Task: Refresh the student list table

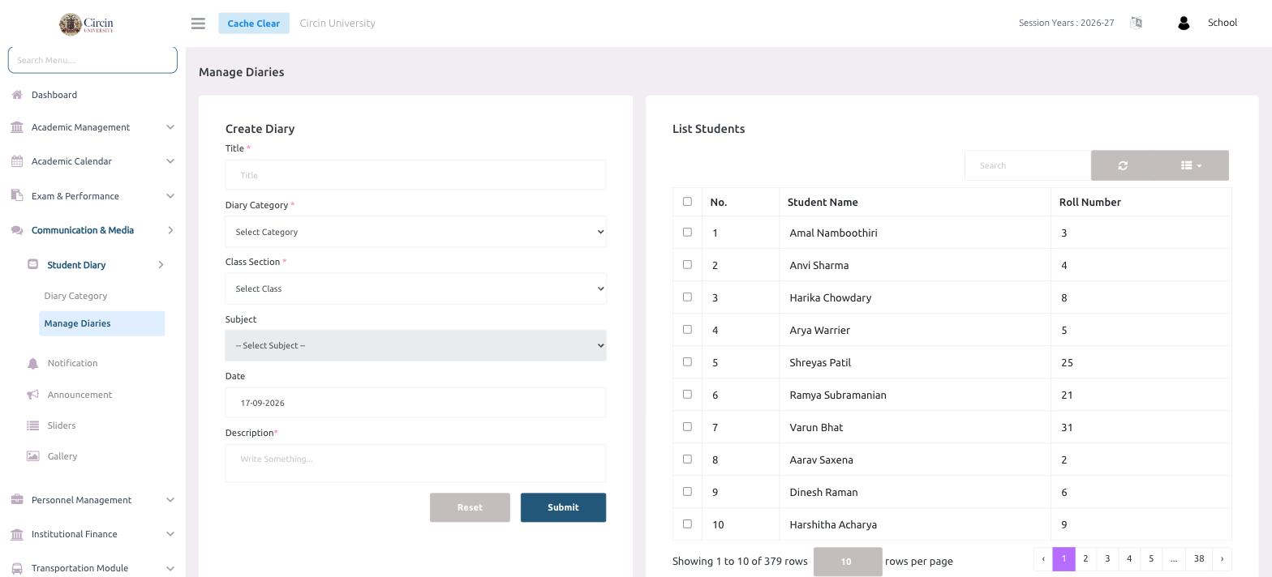Action: pos(1123,165)
